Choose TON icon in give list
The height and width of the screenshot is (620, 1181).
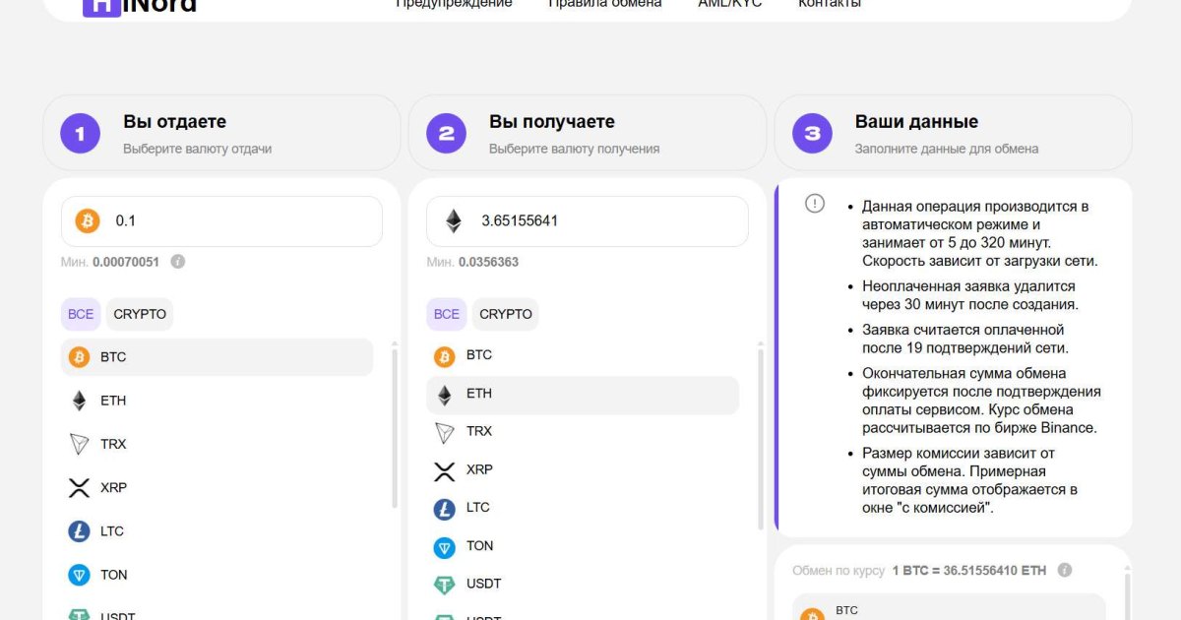pos(79,575)
